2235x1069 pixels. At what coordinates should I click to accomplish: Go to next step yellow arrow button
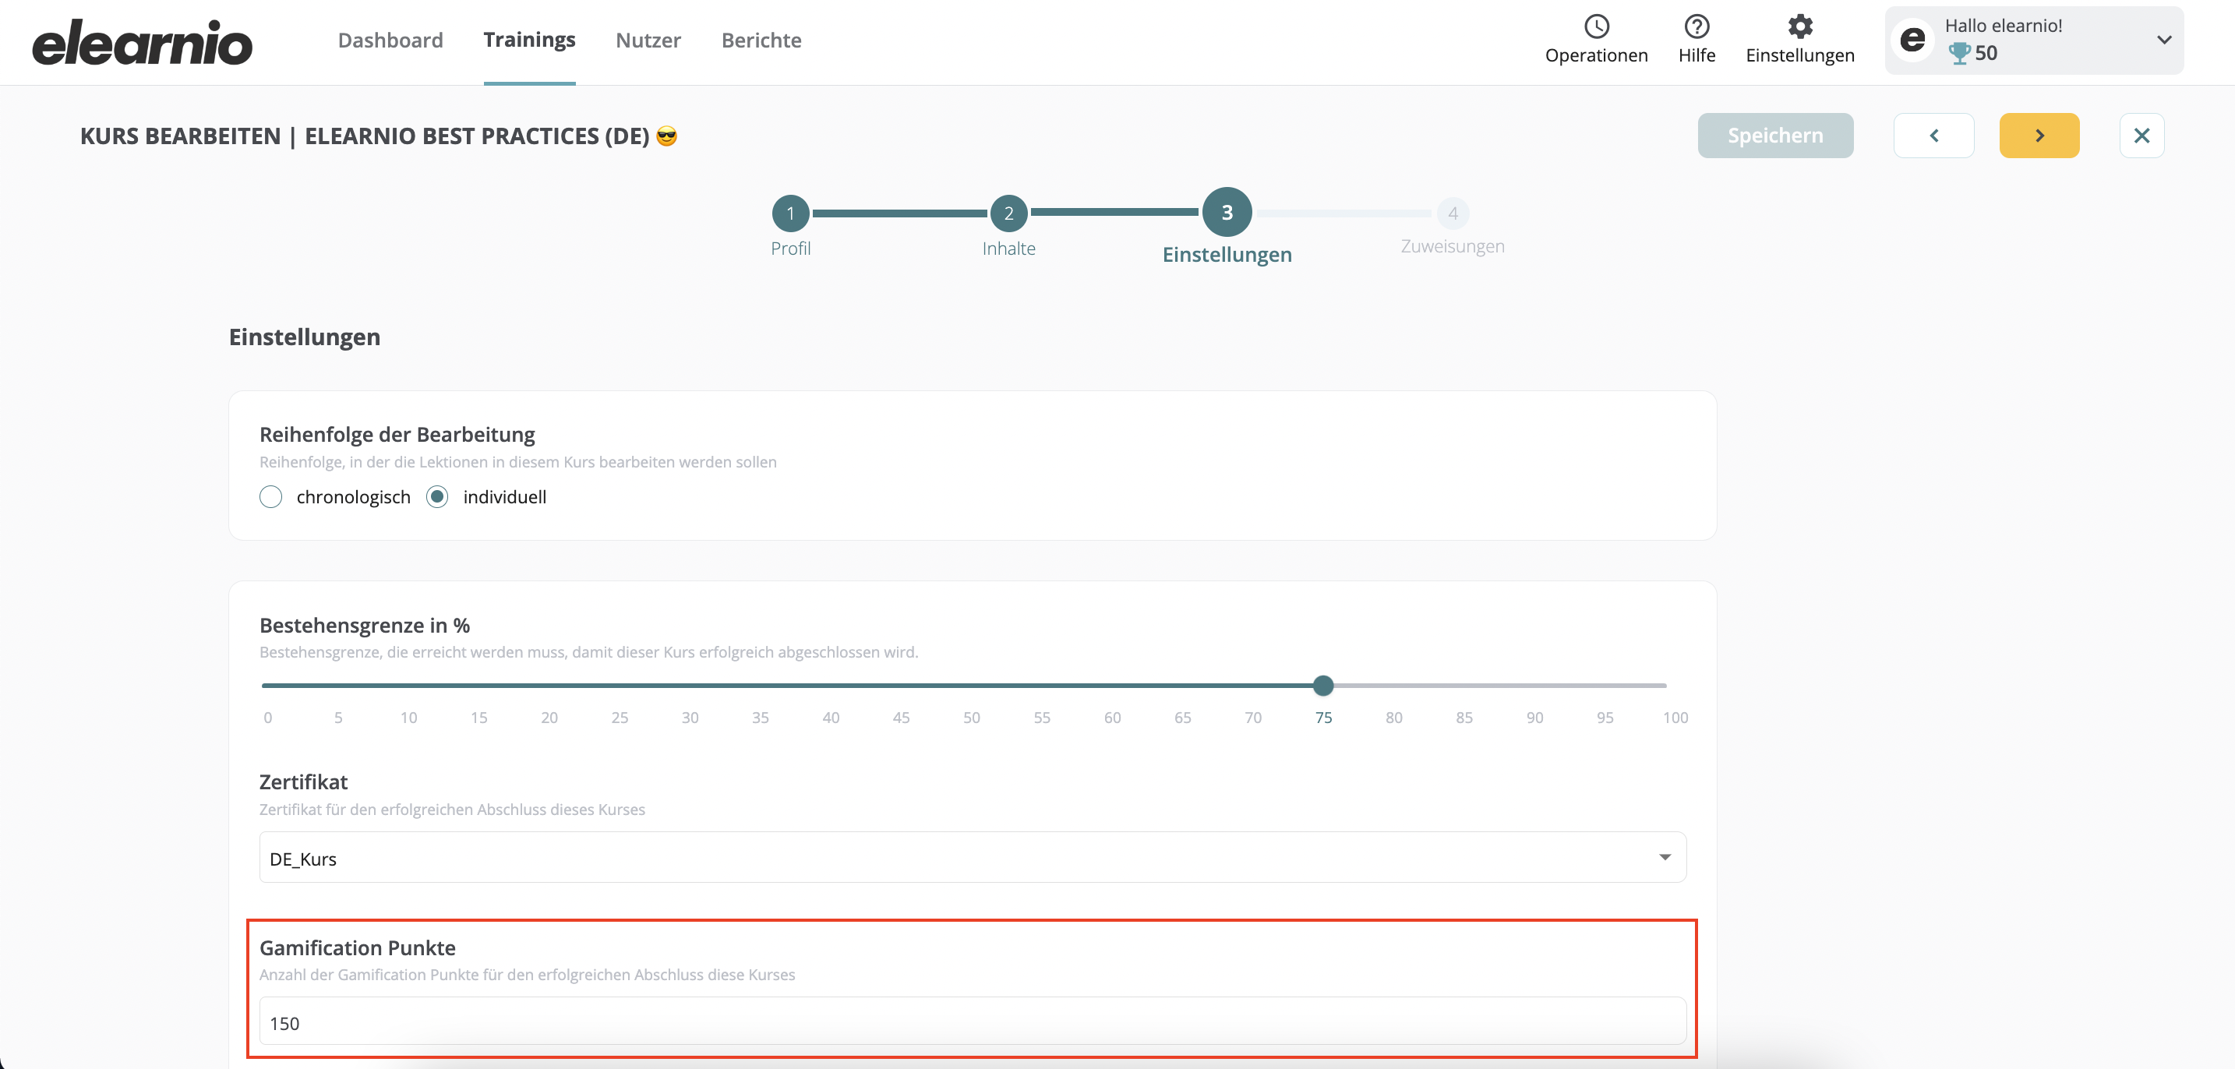(x=2039, y=136)
